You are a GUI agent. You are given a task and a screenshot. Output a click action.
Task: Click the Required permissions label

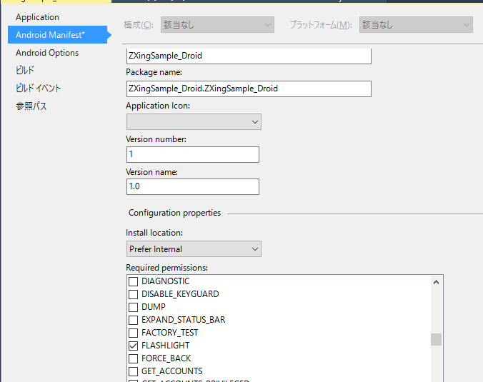167,268
